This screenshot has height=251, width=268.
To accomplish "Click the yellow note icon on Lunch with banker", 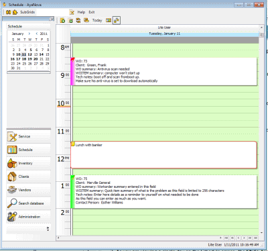I will [x=73, y=144].
